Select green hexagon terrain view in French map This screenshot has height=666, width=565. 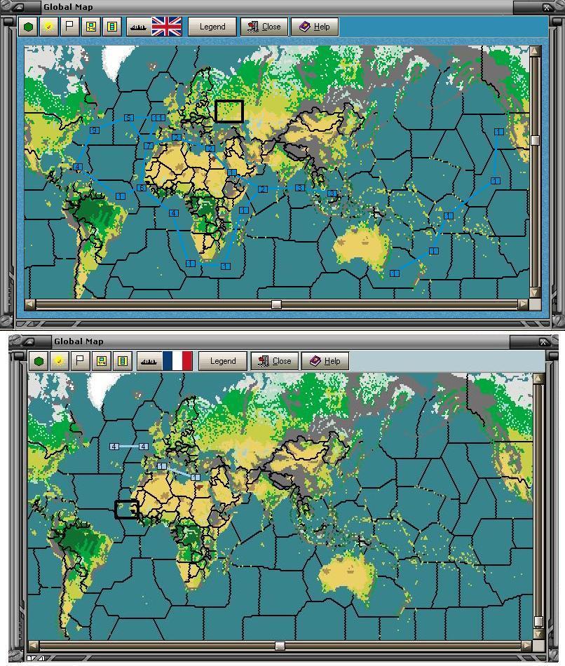[39, 361]
